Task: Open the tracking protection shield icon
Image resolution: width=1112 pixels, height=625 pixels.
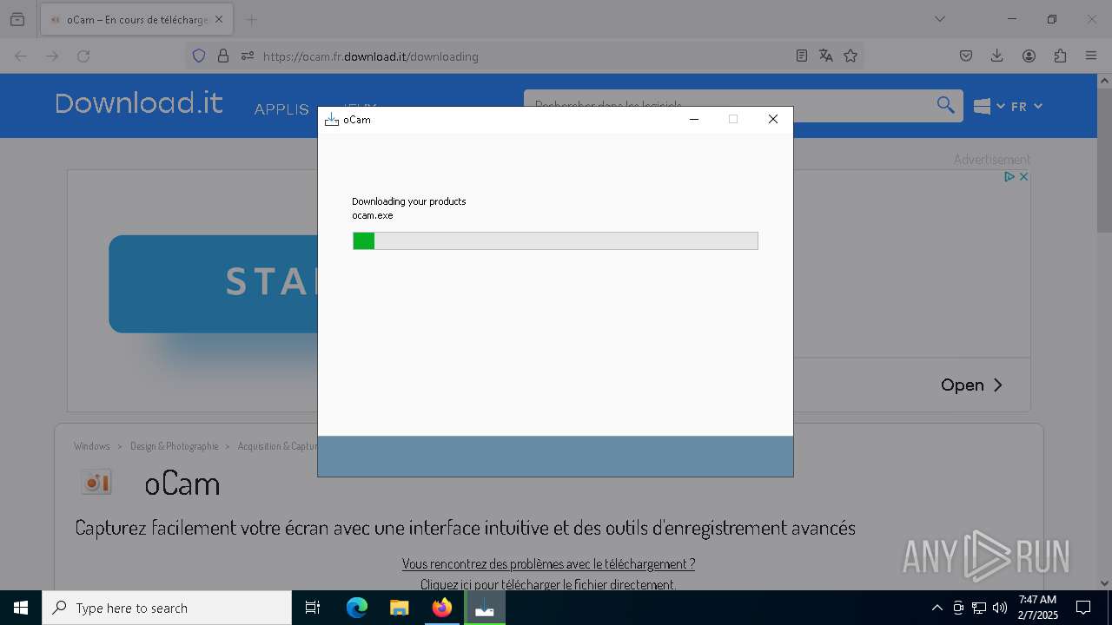Action: [199, 56]
